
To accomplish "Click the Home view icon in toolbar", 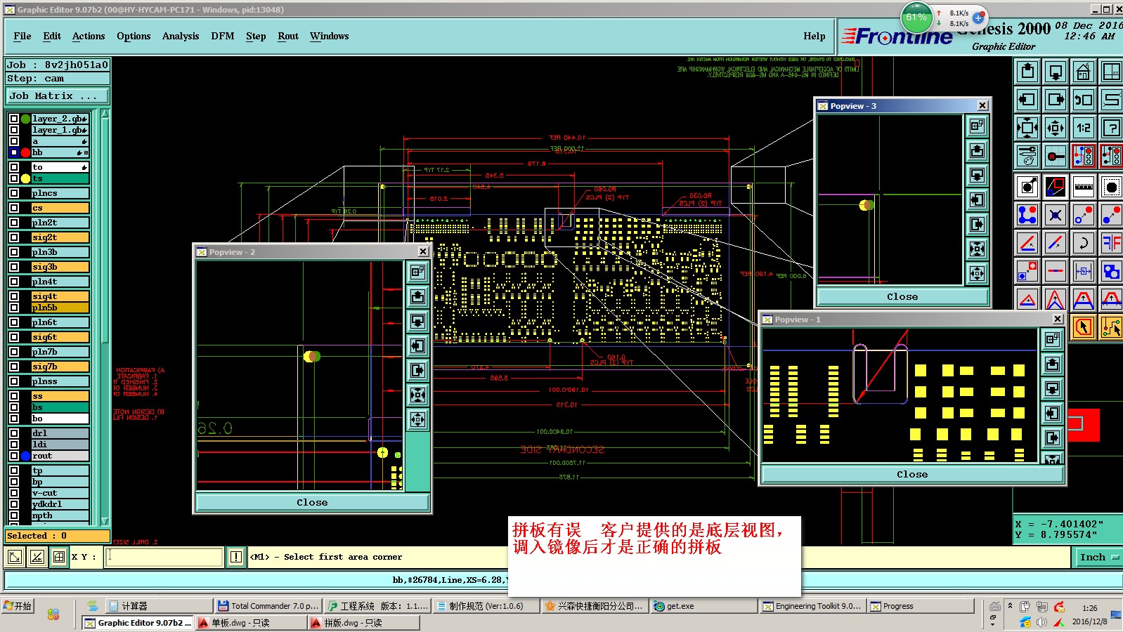I will click(1083, 72).
